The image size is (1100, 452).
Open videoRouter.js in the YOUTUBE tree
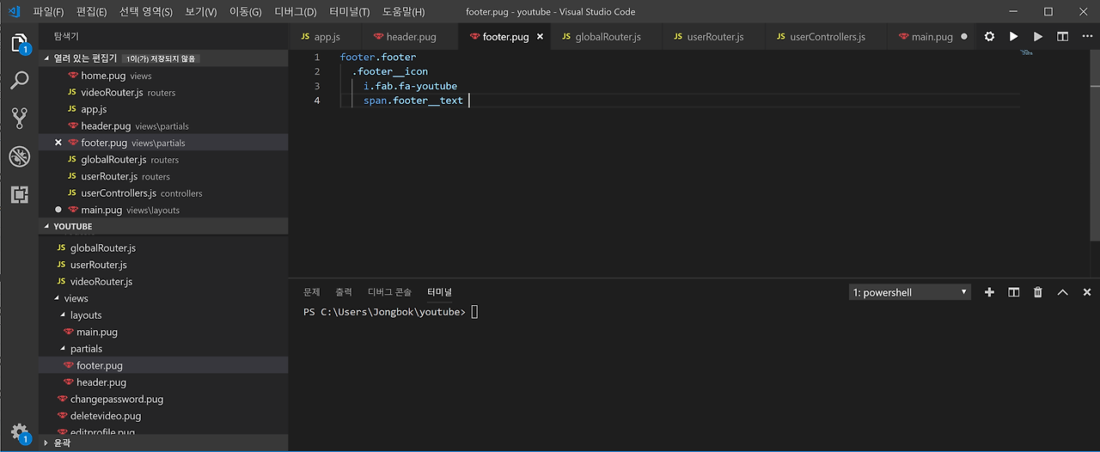tap(163, 282)
